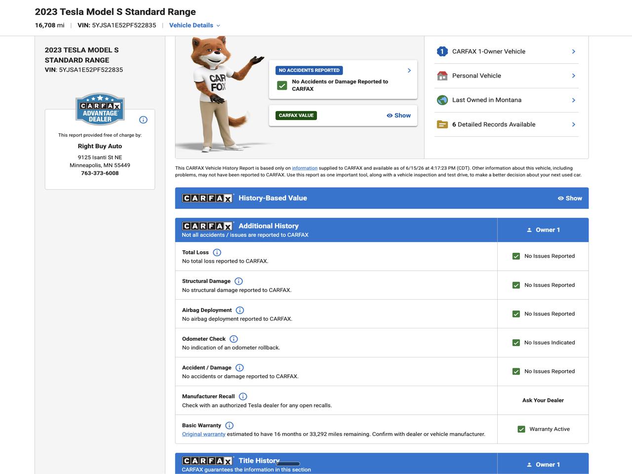Open info icon beside Advantage Dealer badge

point(143,119)
